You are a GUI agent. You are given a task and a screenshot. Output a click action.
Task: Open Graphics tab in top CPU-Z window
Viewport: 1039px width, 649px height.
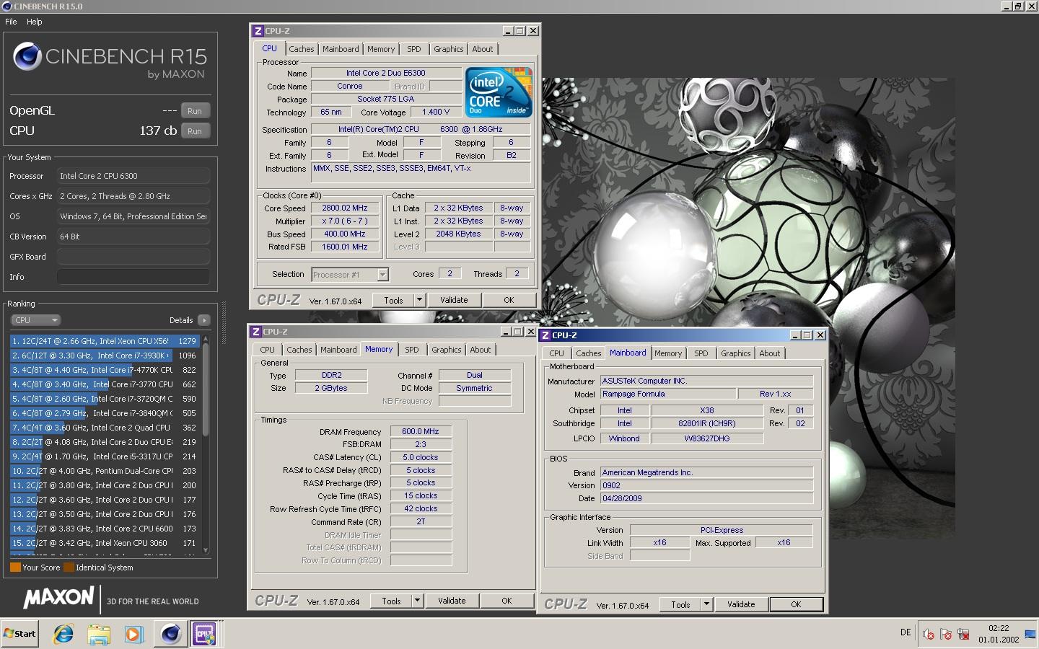coord(449,49)
